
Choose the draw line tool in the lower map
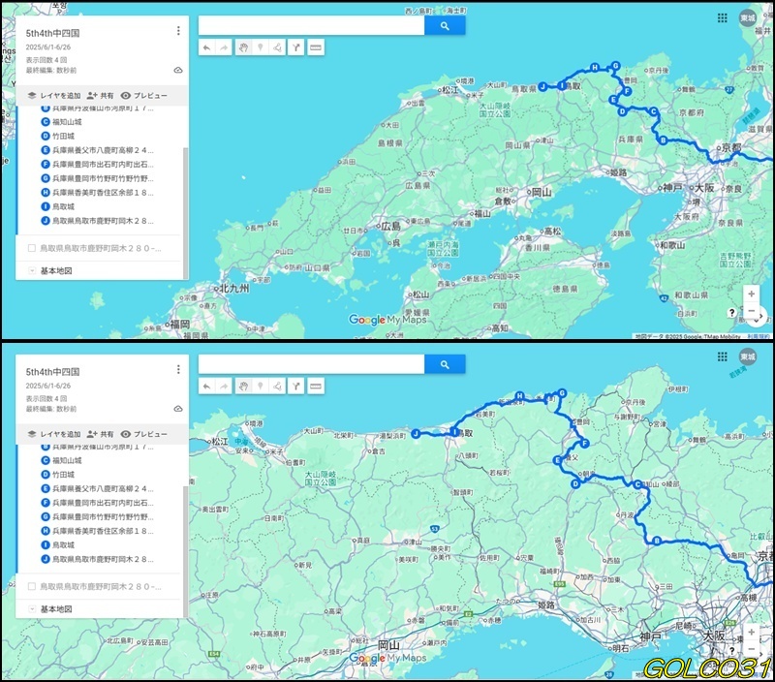(x=277, y=386)
